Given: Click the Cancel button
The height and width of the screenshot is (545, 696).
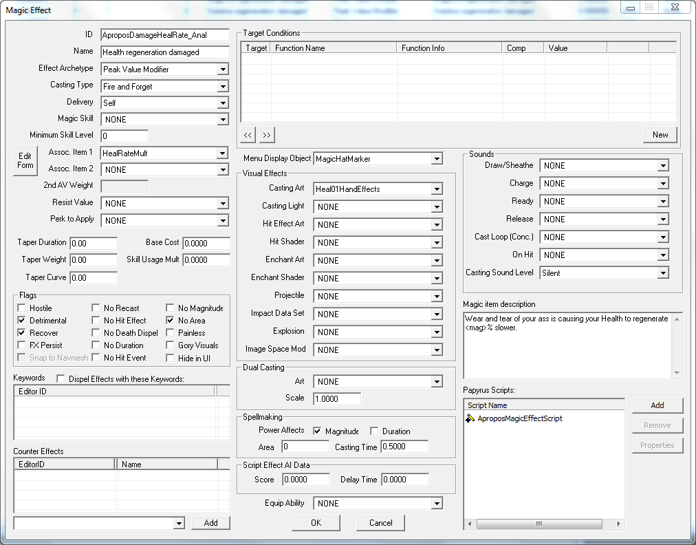Looking at the screenshot, I should [380, 523].
